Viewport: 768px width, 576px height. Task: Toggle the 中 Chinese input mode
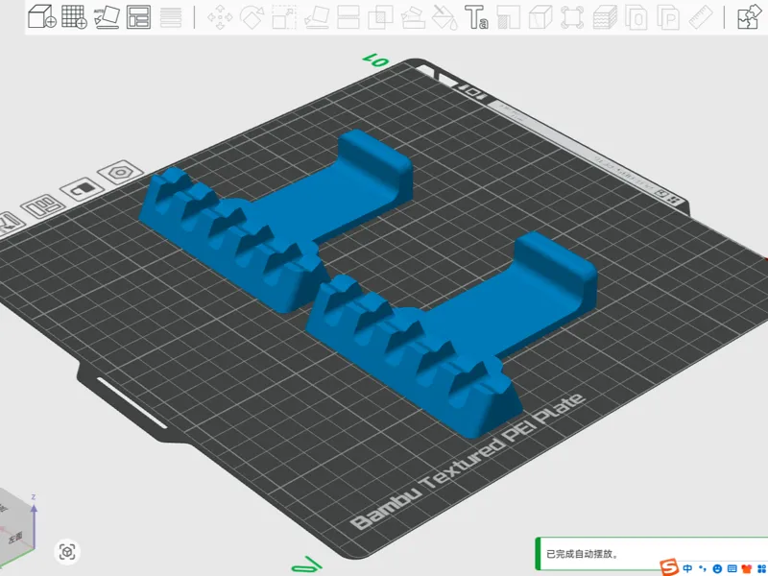[x=687, y=568]
